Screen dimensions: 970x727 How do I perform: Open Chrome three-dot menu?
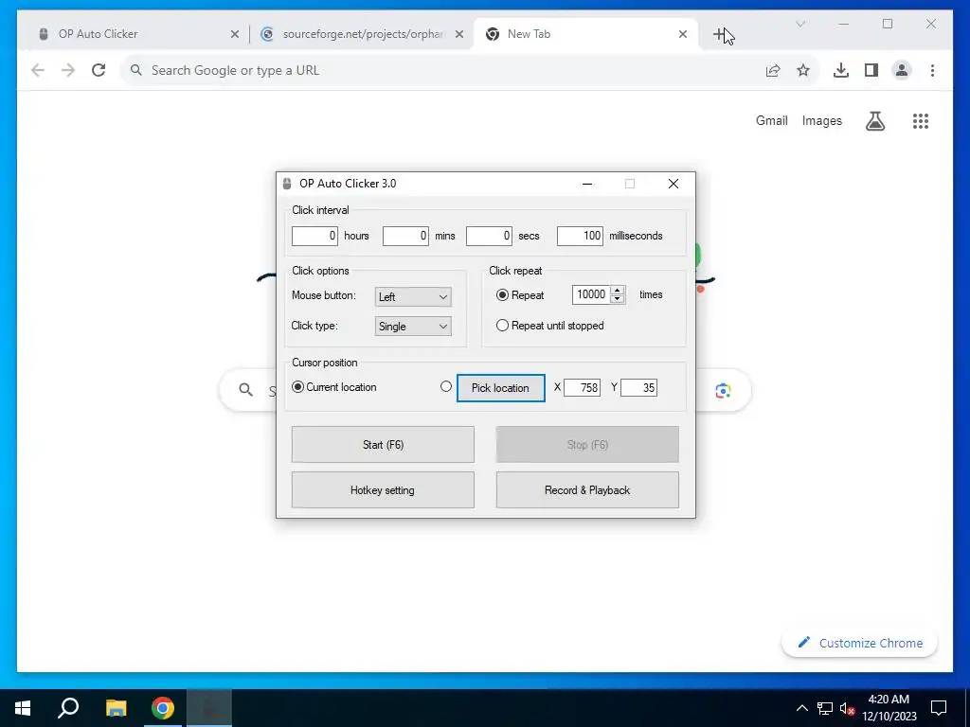pyautogui.click(x=932, y=70)
